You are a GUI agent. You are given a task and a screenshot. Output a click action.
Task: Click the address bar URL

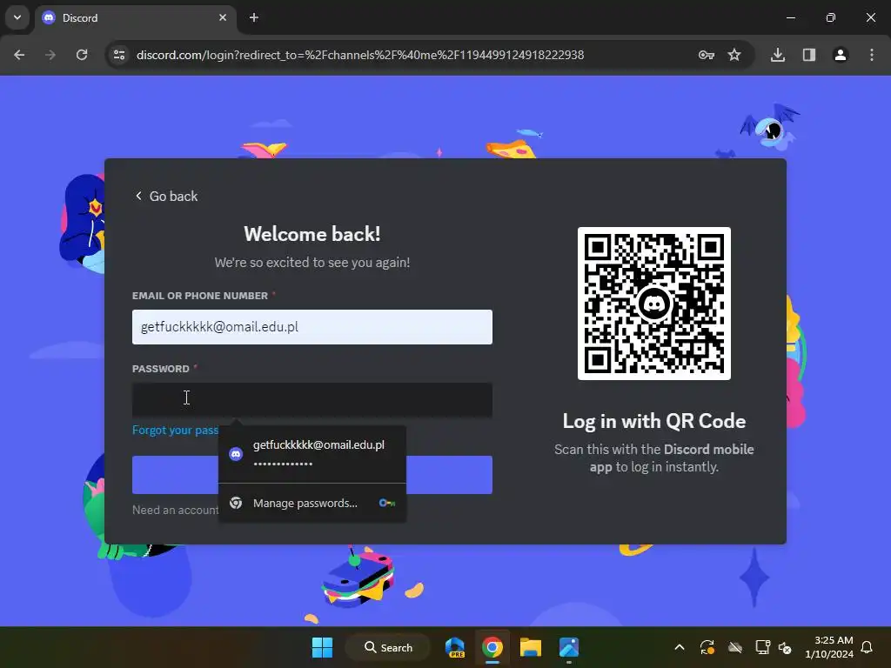coord(360,55)
